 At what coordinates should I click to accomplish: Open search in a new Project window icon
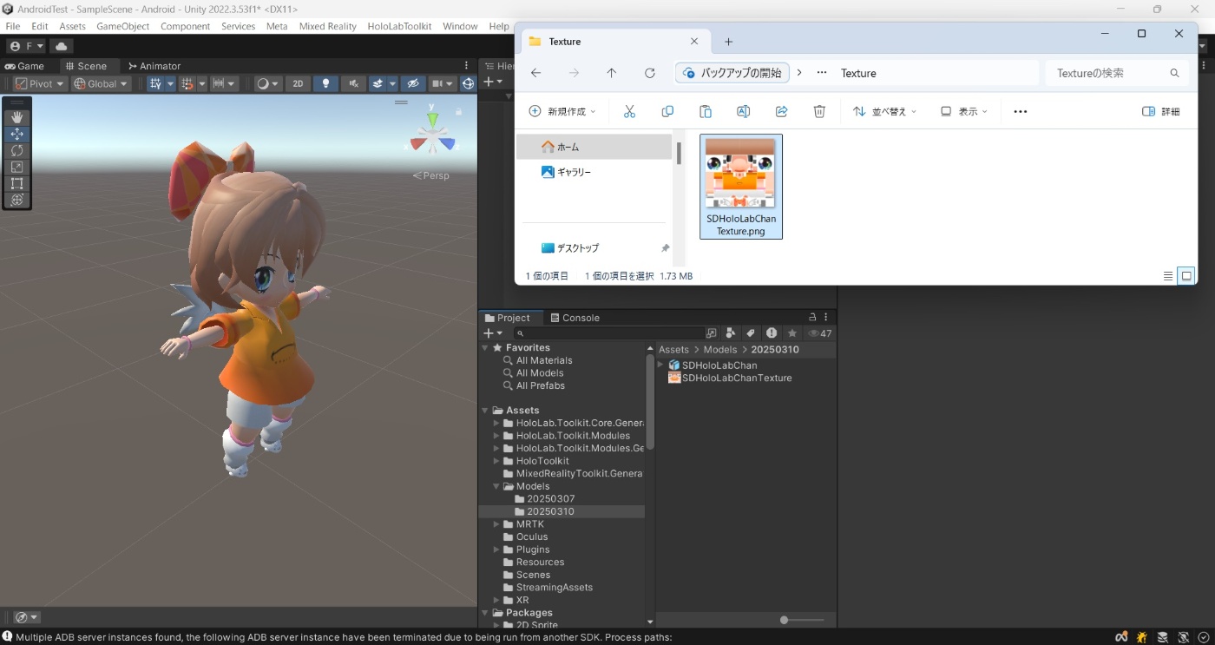712,333
